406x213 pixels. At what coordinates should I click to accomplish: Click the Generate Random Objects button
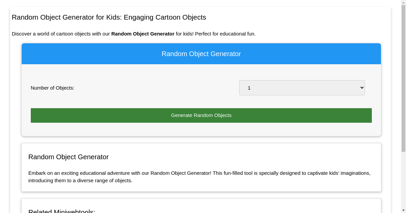[201, 115]
